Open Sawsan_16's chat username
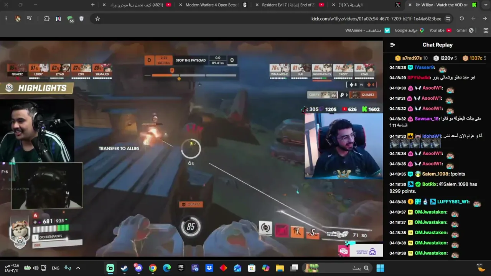This screenshot has width=491, height=276. 427,119
